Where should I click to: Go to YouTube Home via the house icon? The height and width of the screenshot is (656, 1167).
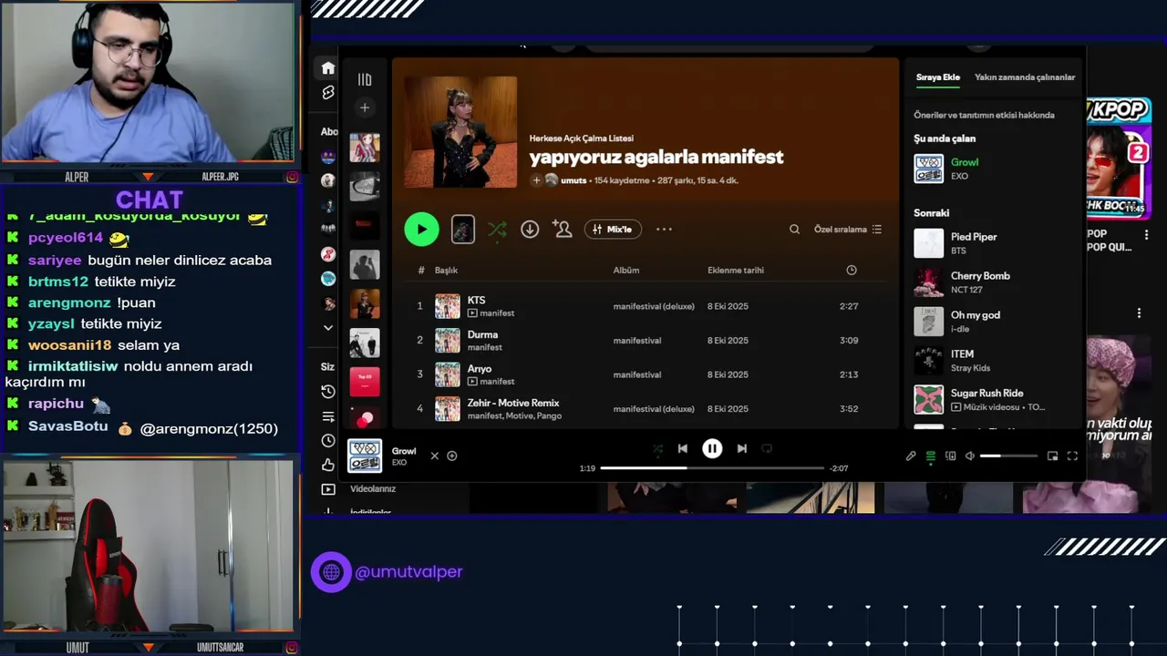pos(328,68)
